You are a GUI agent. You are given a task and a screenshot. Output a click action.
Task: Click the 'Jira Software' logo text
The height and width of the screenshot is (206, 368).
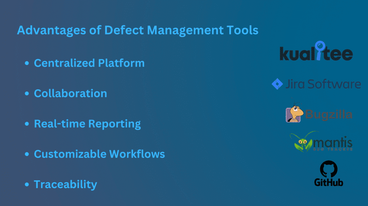click(x=323, y=84)
